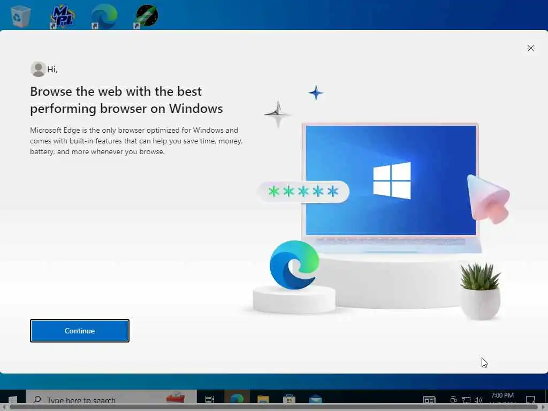548x411 pixels.
Task: Open the Recycle Bin desktop icon
Action: click(20, 16)
